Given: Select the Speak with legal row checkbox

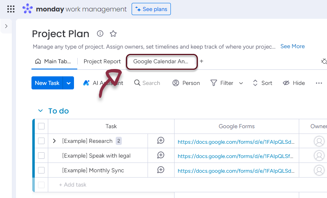Looking at the screenshot, I should [x=41, y=156].
